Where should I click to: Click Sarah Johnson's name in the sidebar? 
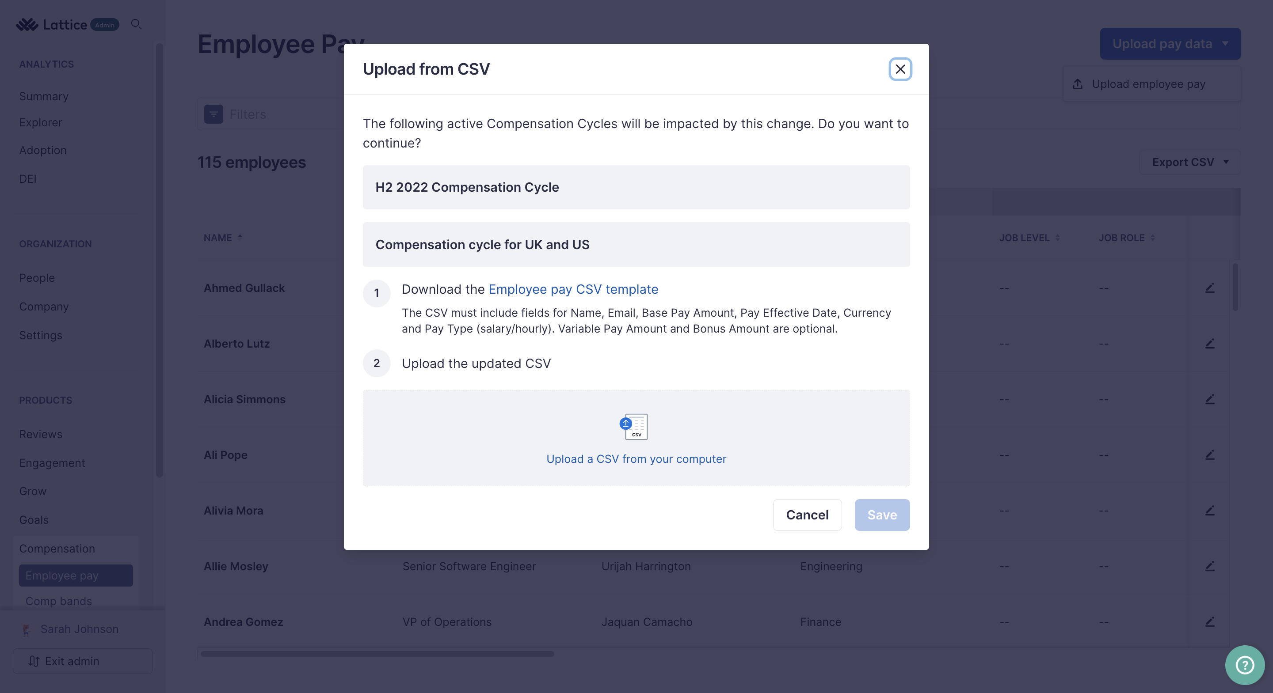coord(79,629)
